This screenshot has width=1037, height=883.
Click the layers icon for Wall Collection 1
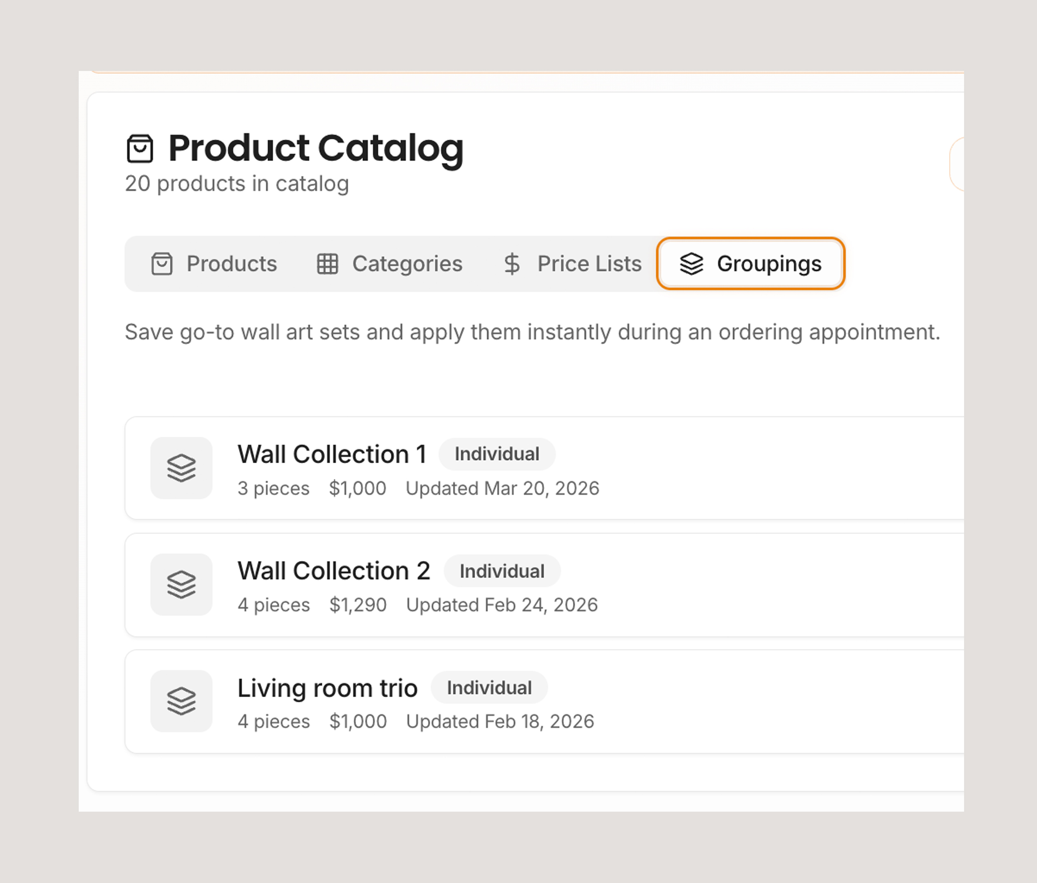[181, 468]
